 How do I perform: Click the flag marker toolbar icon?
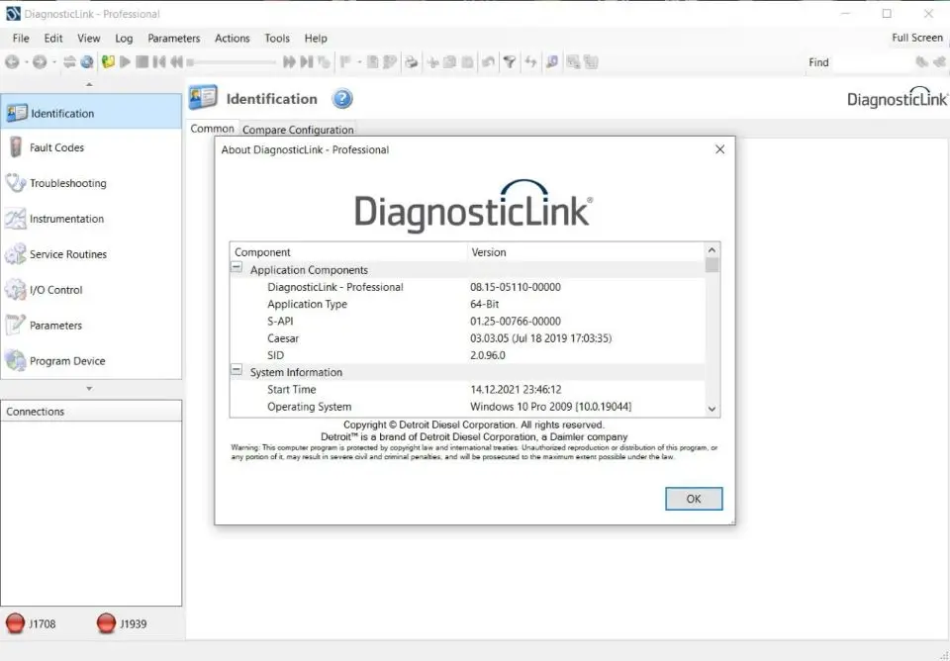pyautogui.click(x=346, y=61)
